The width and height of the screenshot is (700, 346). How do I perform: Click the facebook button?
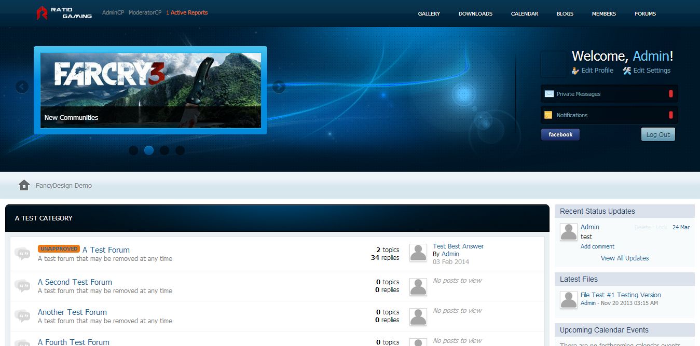pos(560,134)
